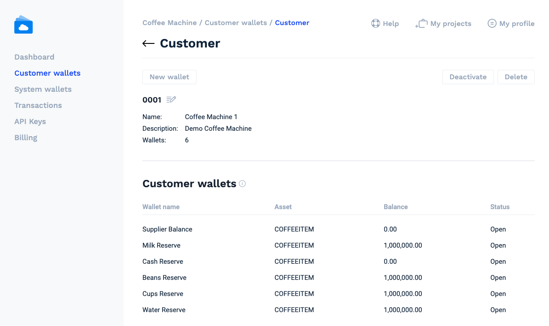549x326 pixels.
Task: Navigate to API Keys section
Action: (30, 121)
